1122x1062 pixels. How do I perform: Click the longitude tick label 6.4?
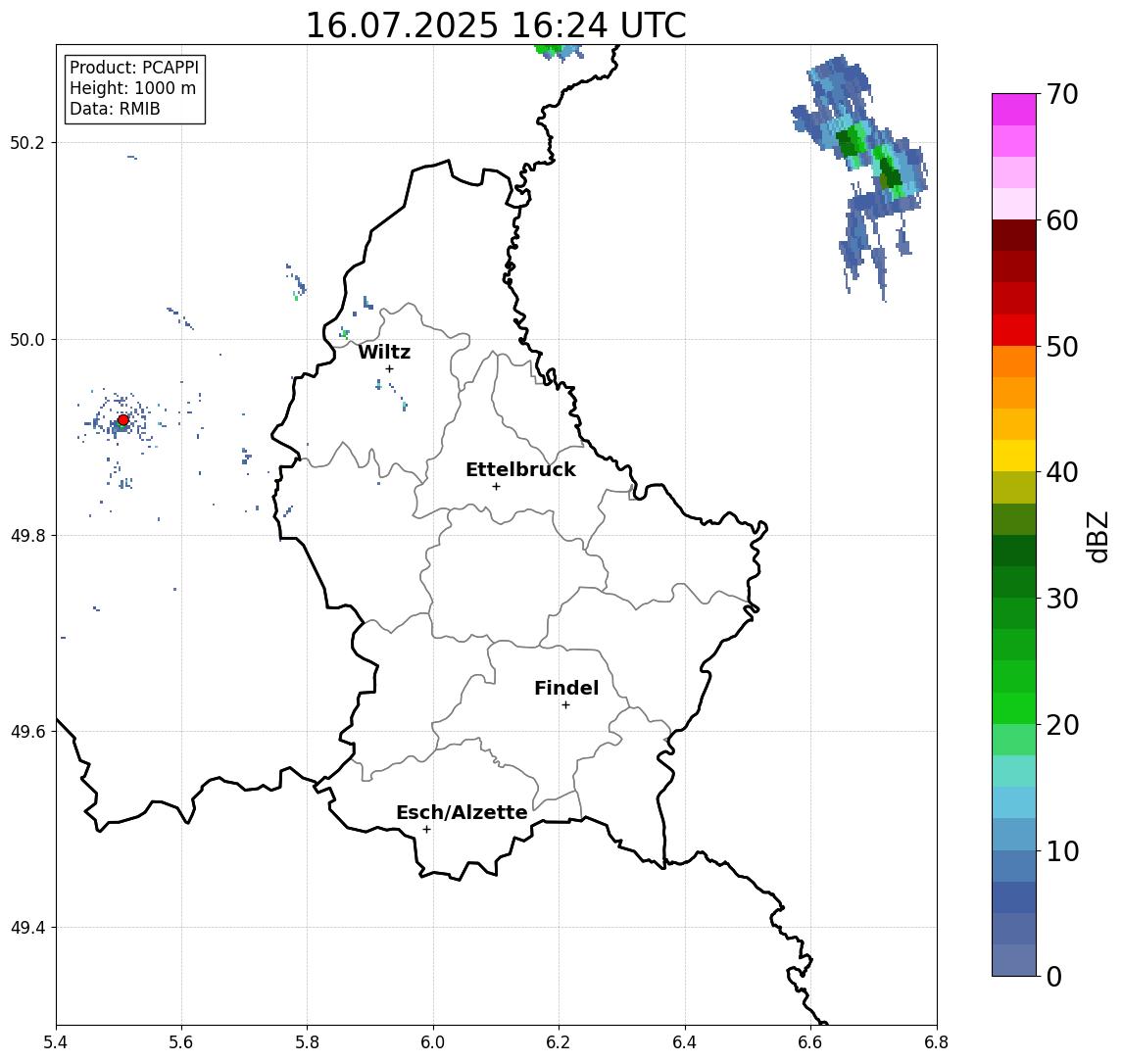pyautogui.click(x=685, y=1042)
